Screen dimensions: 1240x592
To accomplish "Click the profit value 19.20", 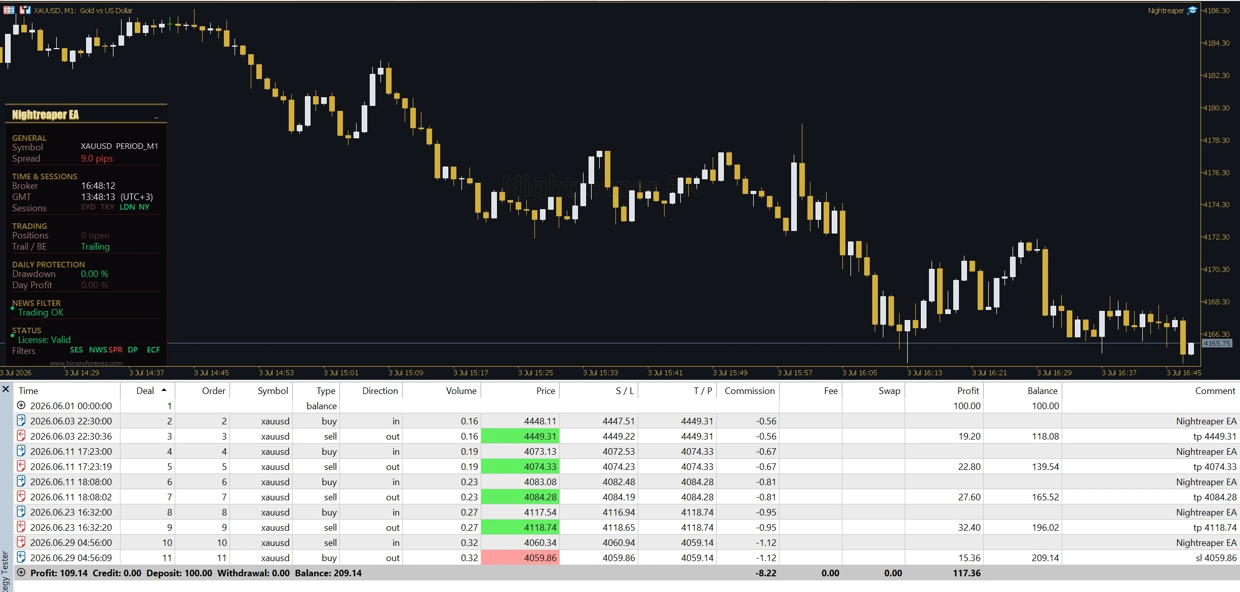I will click(x=969, y=436).
